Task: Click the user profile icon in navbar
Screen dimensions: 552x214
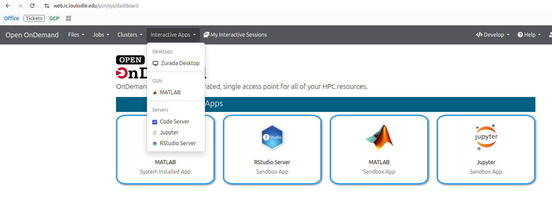Action: (550, 35)
